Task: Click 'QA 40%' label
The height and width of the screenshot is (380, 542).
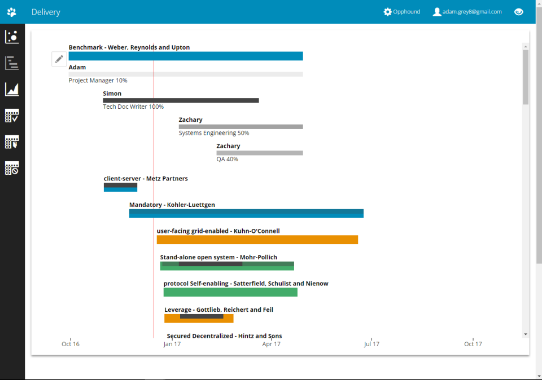Action: pos(228,159)
